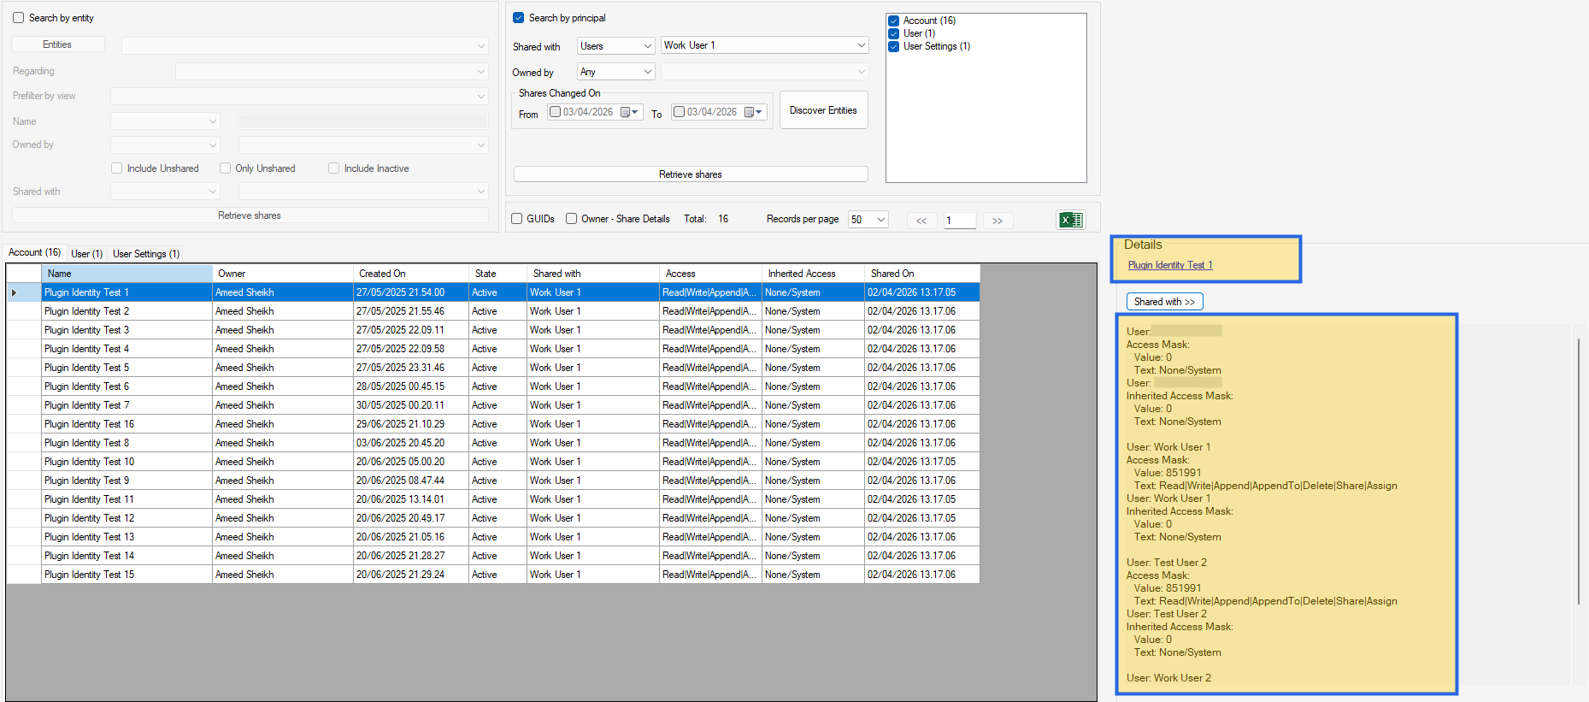Click the Shared with >> button
Image resolution: width=1589 pixels, height=702 pixels.
pyautogui.click(x=1164, y=302)
